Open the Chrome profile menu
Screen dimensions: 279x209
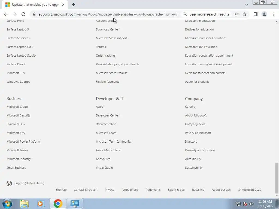264,14
